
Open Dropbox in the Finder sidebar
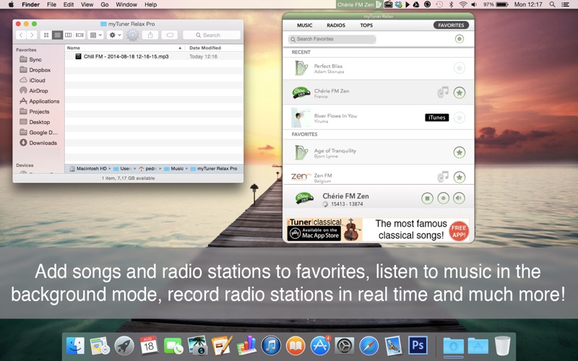coord(35,69)
